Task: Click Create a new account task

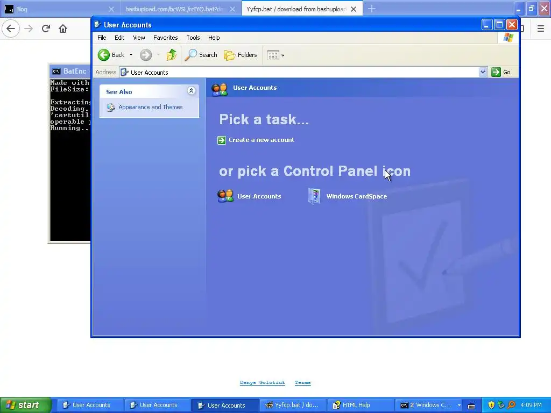Action: (262, 140)
